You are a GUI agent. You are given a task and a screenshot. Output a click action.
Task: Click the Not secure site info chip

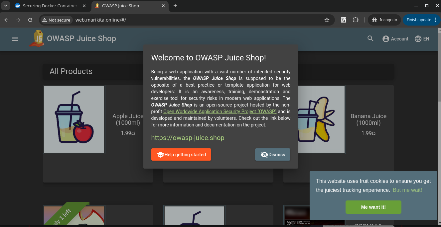coord(56,20)
